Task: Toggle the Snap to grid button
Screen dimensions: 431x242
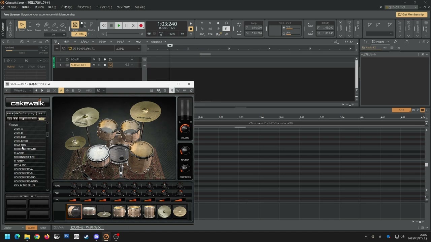Action: click(75, 25)
